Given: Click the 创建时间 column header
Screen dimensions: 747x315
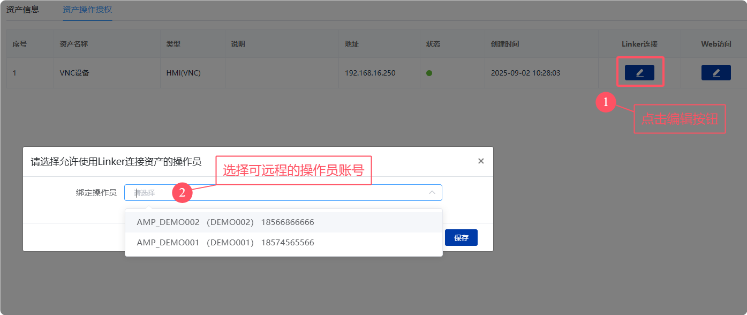Looking at the screenshot, I should point(504,44).
